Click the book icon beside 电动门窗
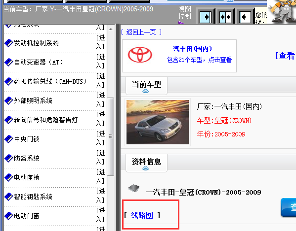 pyautogui.click(x=8, y=216)
